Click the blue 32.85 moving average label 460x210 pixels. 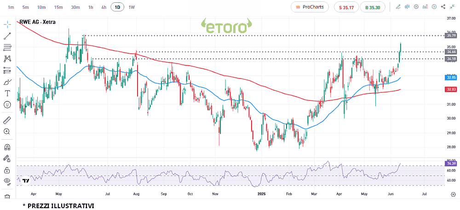tap(450, 78)
